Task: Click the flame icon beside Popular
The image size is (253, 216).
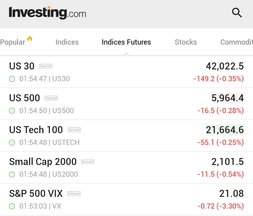Action: click(x=30, y=39)
